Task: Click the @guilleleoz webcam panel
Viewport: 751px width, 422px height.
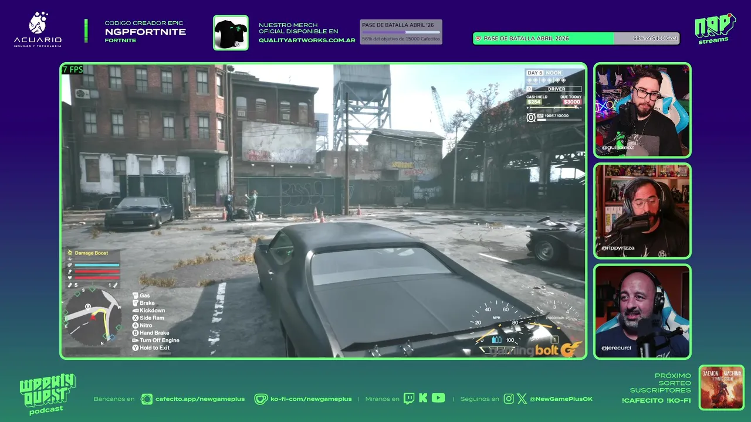Action: [x=642, y=110]
